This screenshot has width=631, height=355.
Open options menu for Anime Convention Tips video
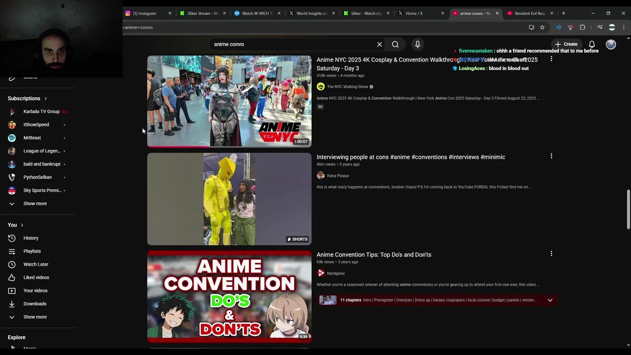tap(551, 254)
